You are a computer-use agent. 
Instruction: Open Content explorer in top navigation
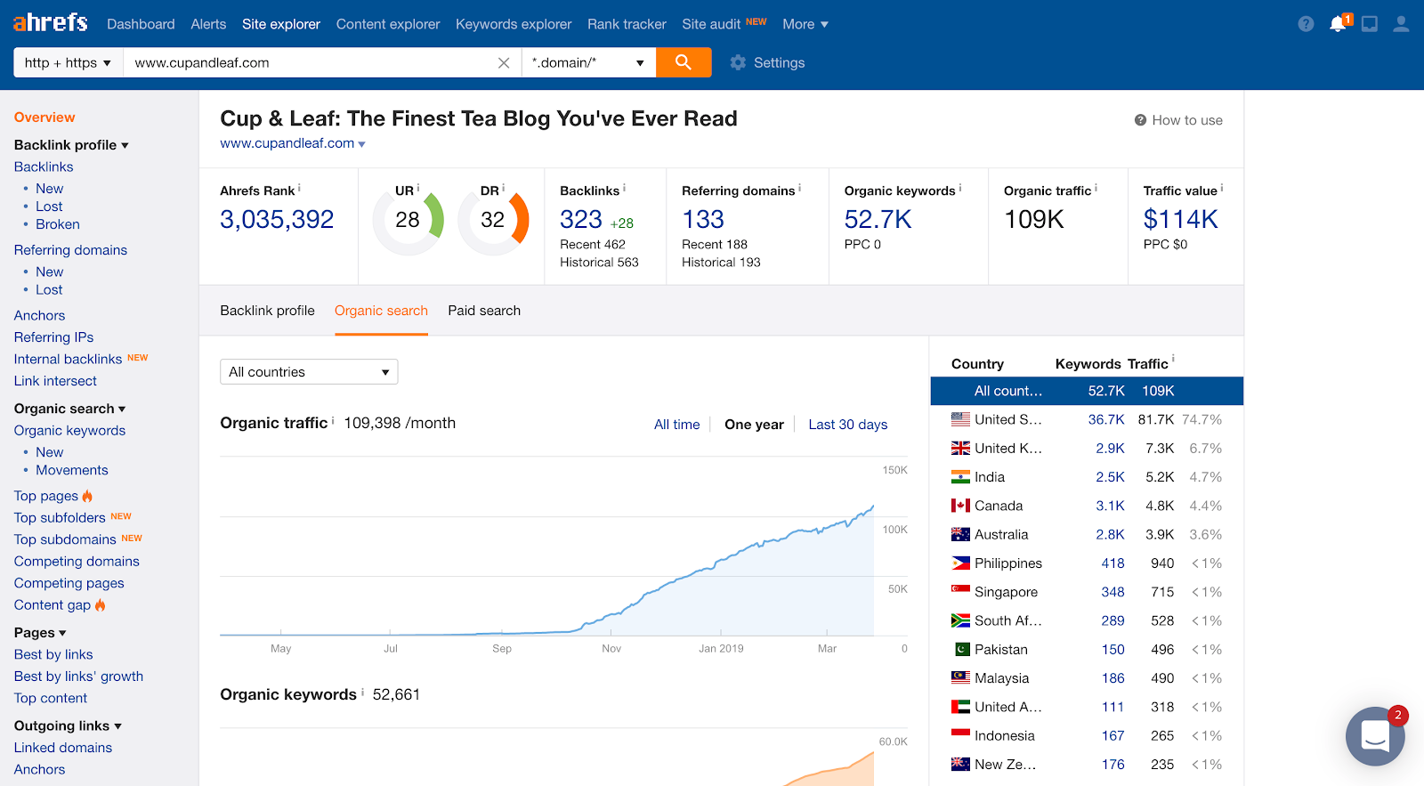coord(388,24)
